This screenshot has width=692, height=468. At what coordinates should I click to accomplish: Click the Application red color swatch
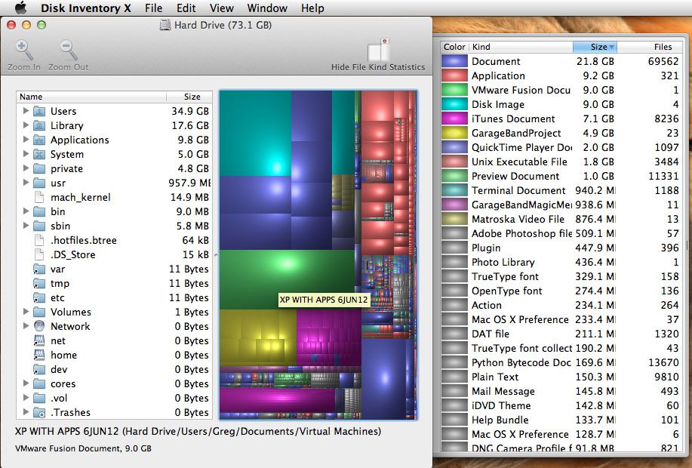(454, 76)
